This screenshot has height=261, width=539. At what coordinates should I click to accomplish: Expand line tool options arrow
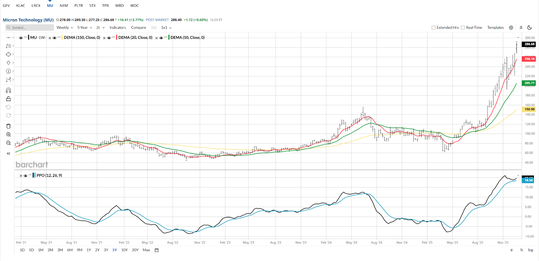13,37
